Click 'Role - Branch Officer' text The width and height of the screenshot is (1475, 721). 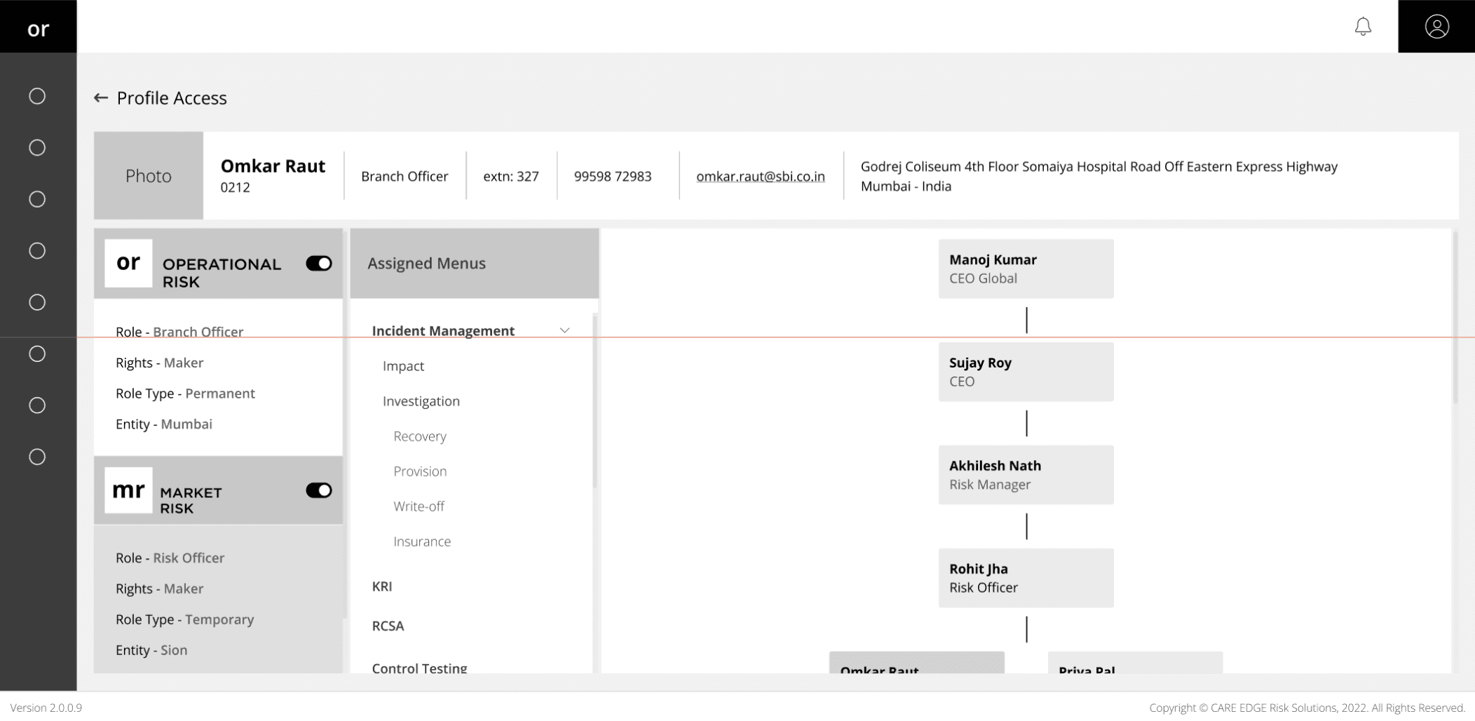(x=179, y=332)
